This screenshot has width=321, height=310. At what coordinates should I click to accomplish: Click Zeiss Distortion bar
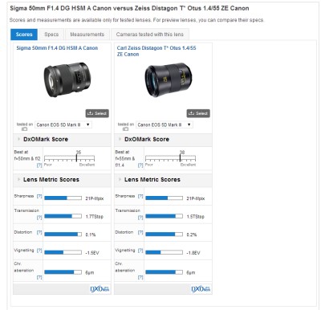point(164,235)
